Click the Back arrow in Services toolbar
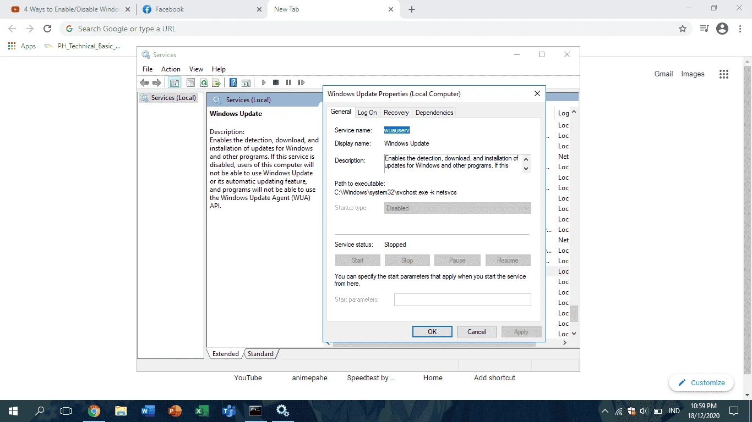 pos(144,82)
